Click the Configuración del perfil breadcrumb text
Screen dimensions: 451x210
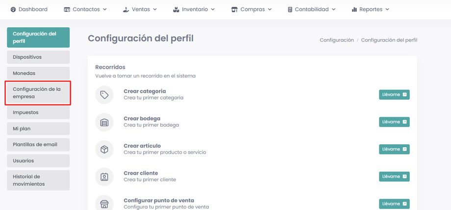[389, 40]
